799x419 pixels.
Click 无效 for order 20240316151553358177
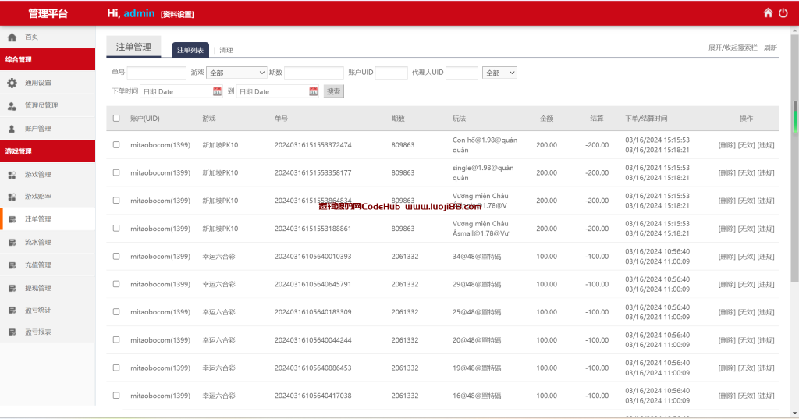click(x=747, y=172)
